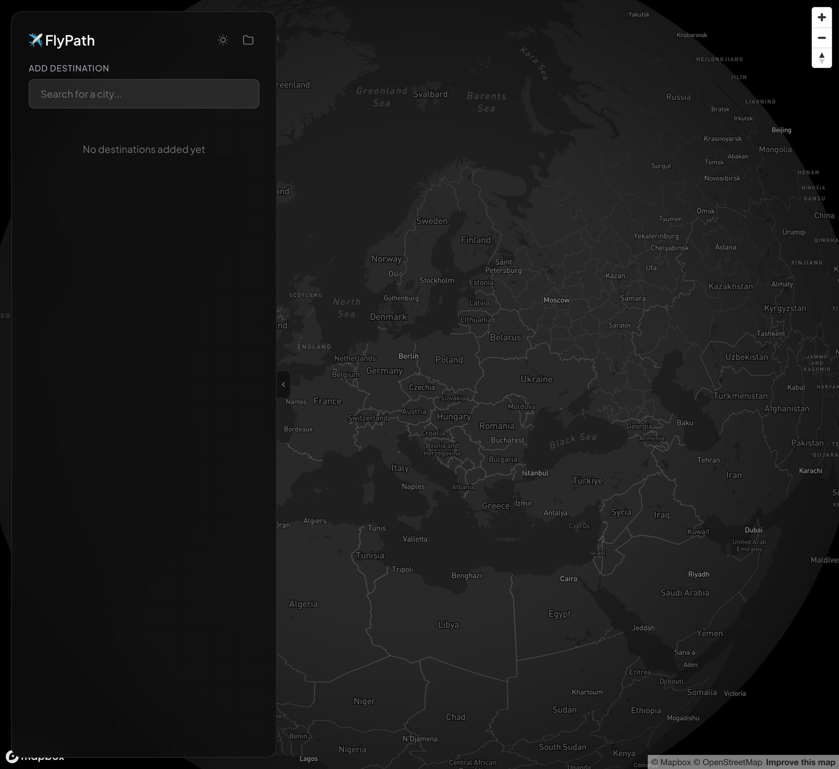Click the Berlin city label
Viewport: 839px width, 769px height.
408,356
